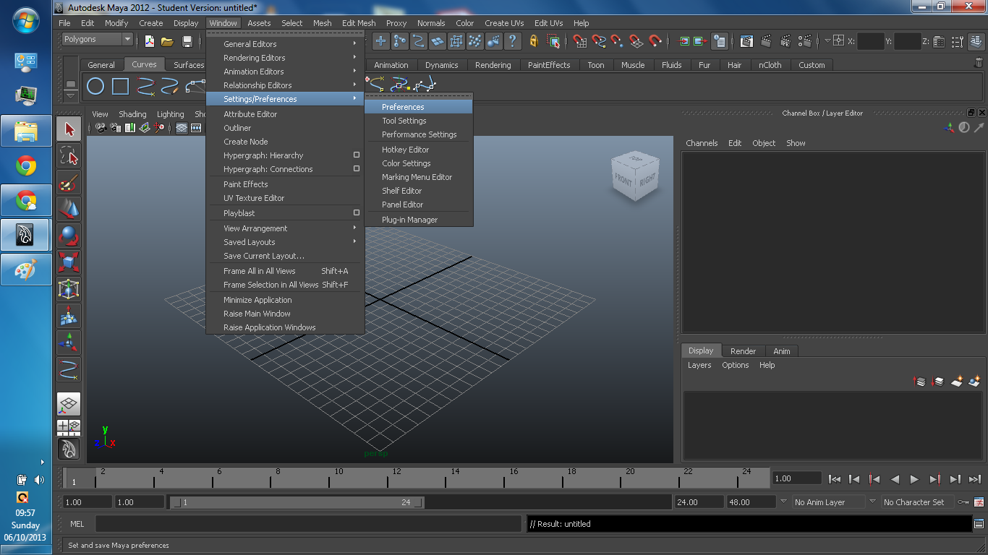Activate the Paint Selection tool
Viewport: 988px width, 555px height.
[x=69, y=183]
